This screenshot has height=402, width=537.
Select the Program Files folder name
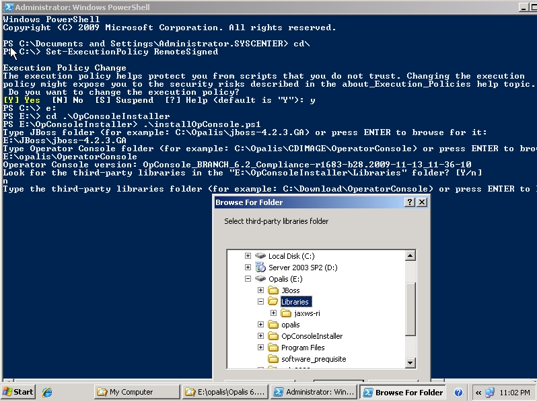(x=303, y=348)
